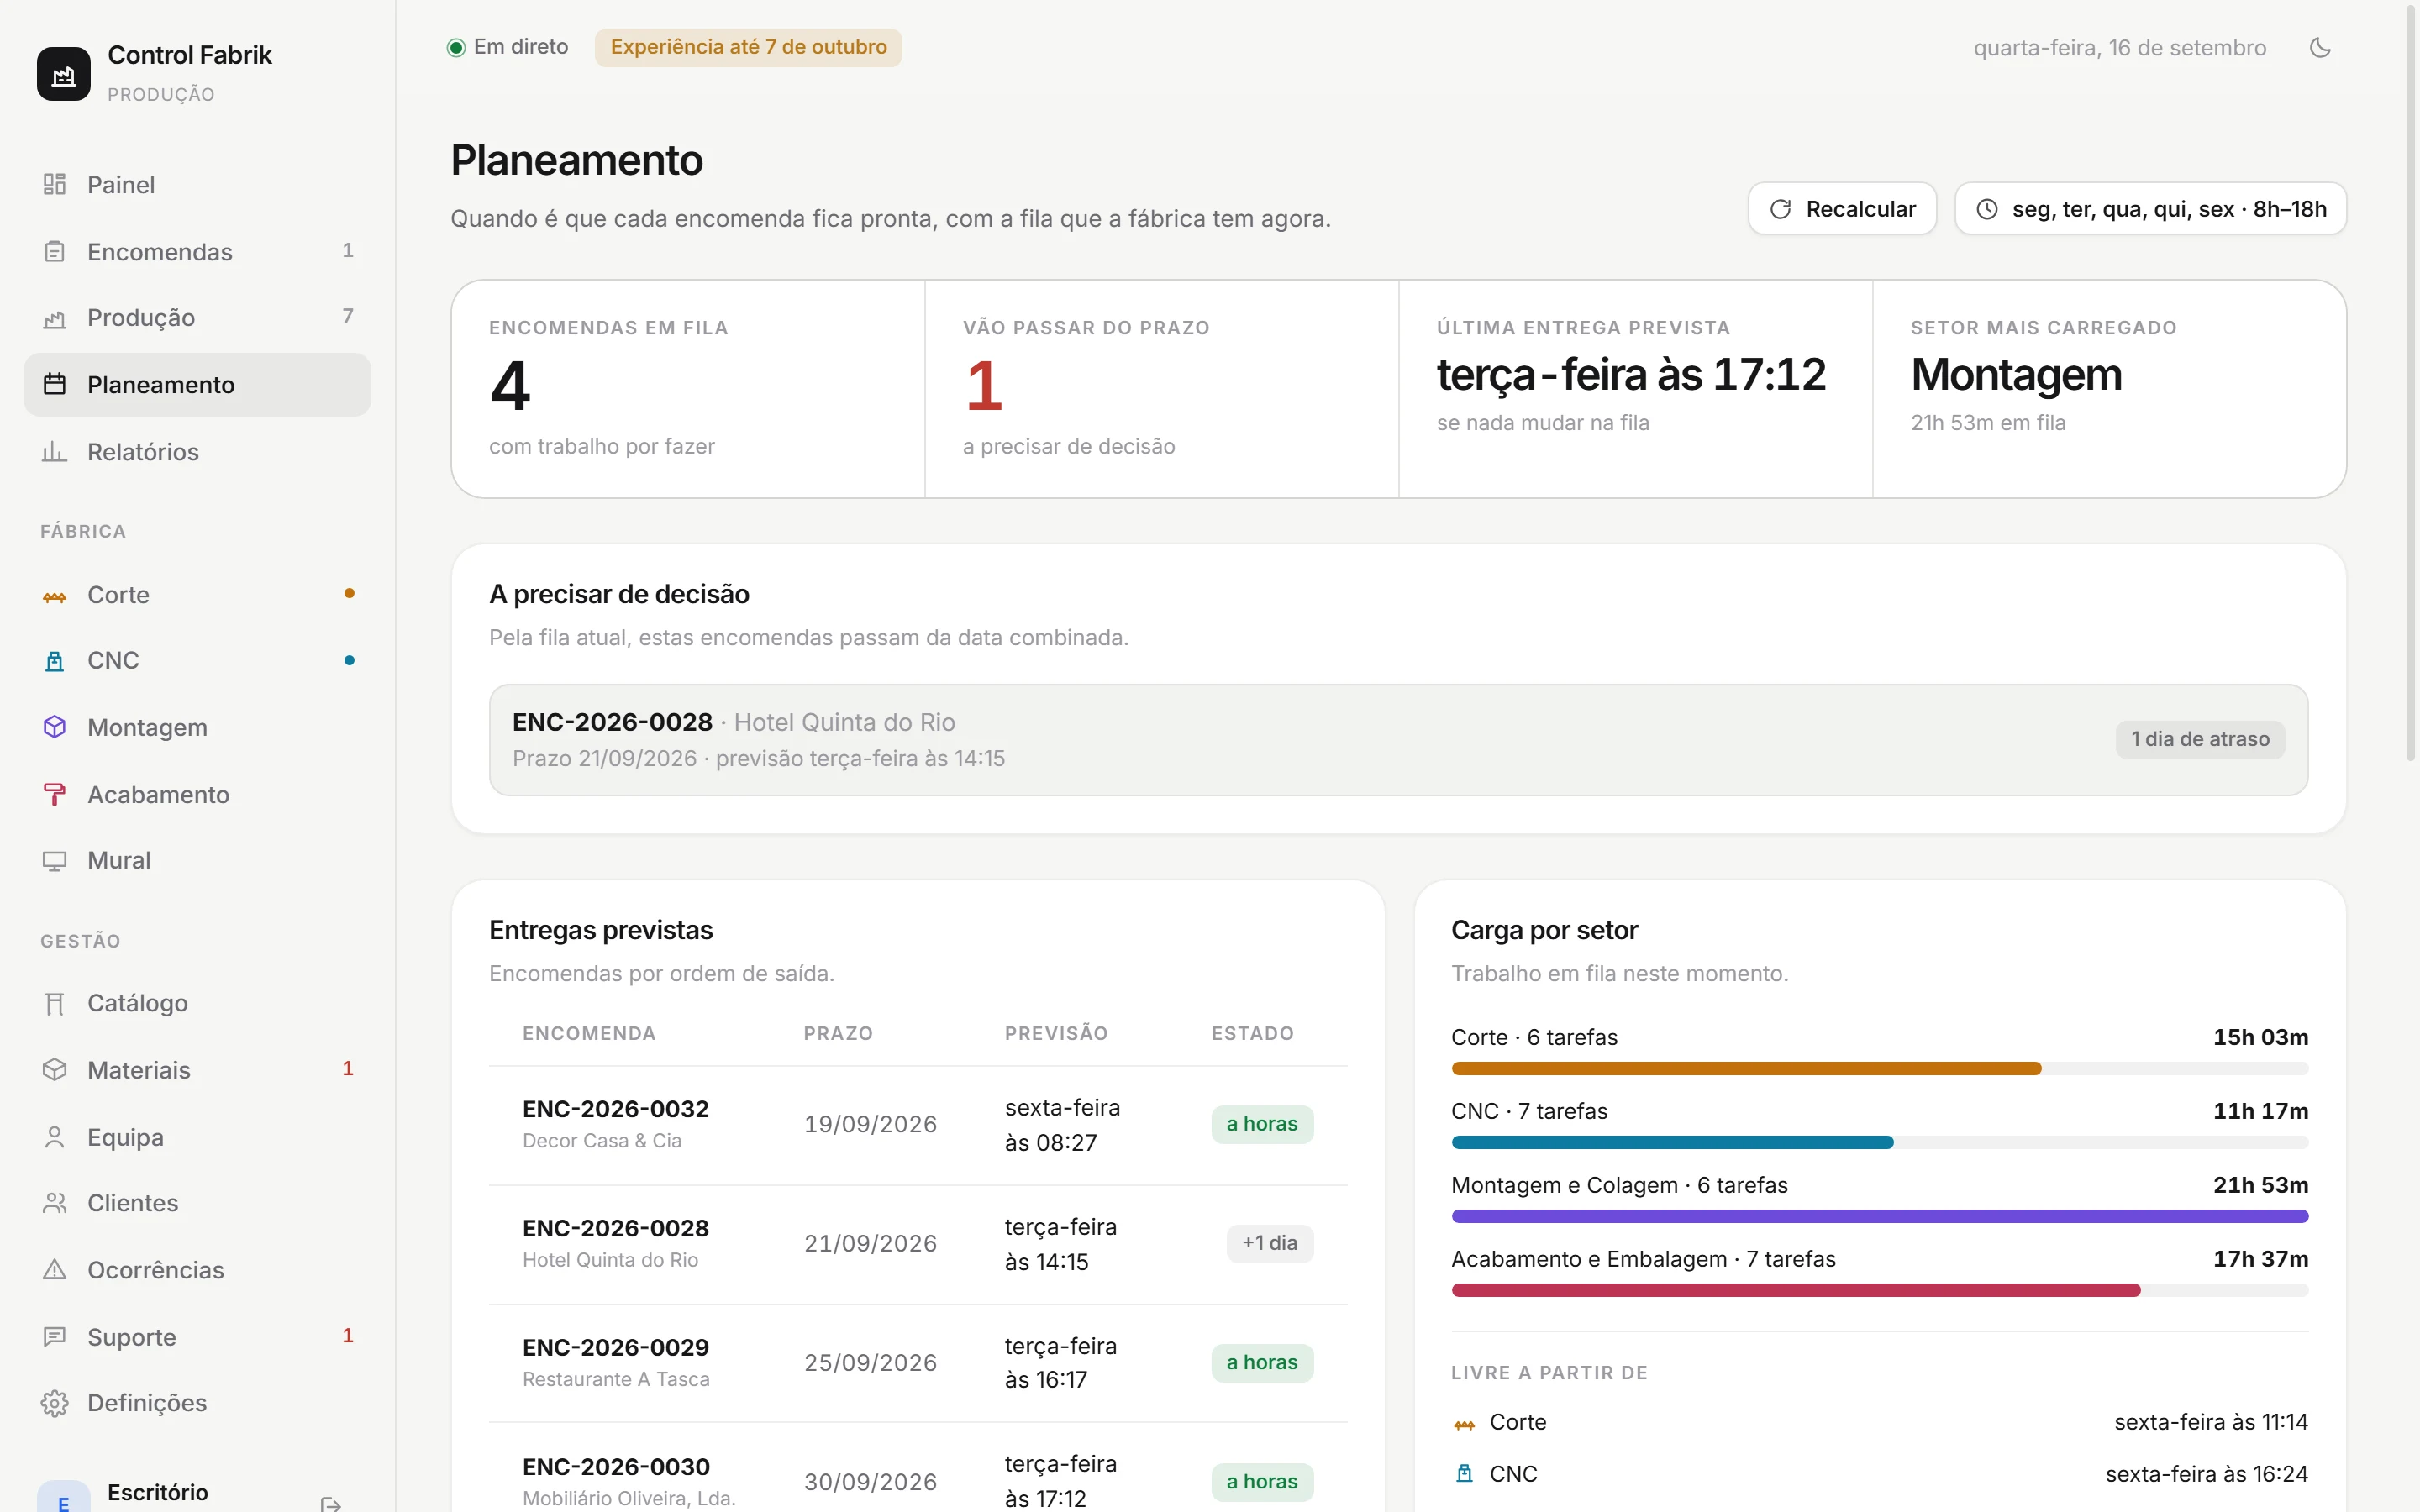Open order ENC-2026-0029 in the table
This screenshot has height=1512, width=2420.
(918, 1363)
